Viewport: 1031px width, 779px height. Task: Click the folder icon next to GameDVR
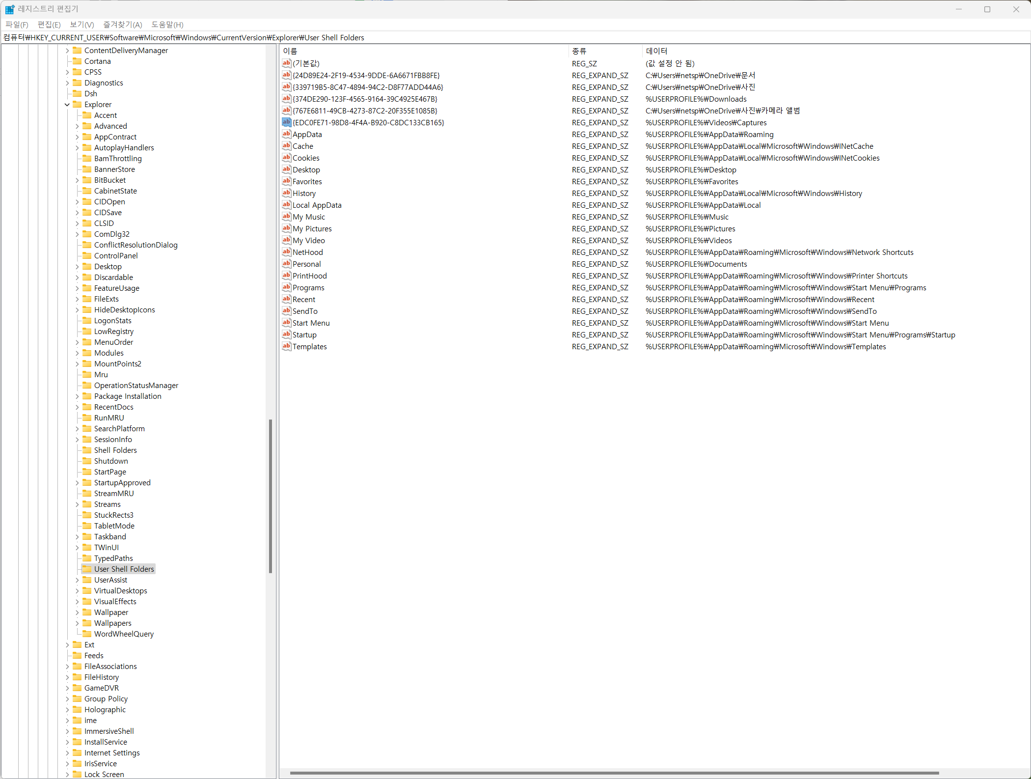[77, 688]
